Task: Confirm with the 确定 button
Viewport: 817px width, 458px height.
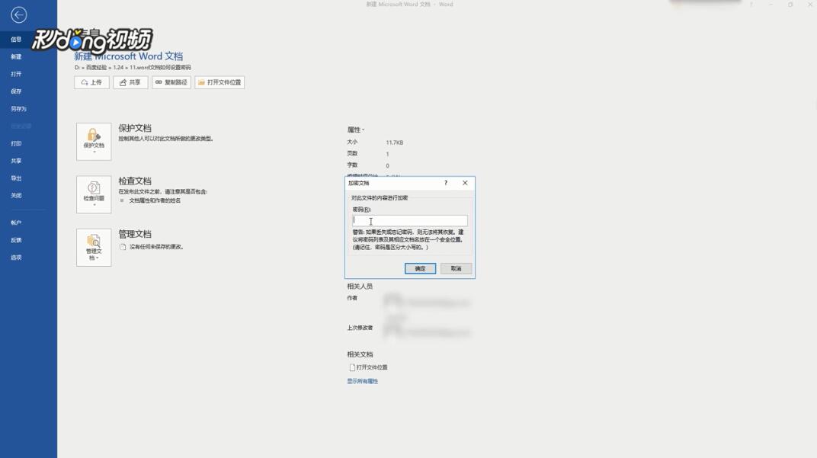Action: (420, 268)
